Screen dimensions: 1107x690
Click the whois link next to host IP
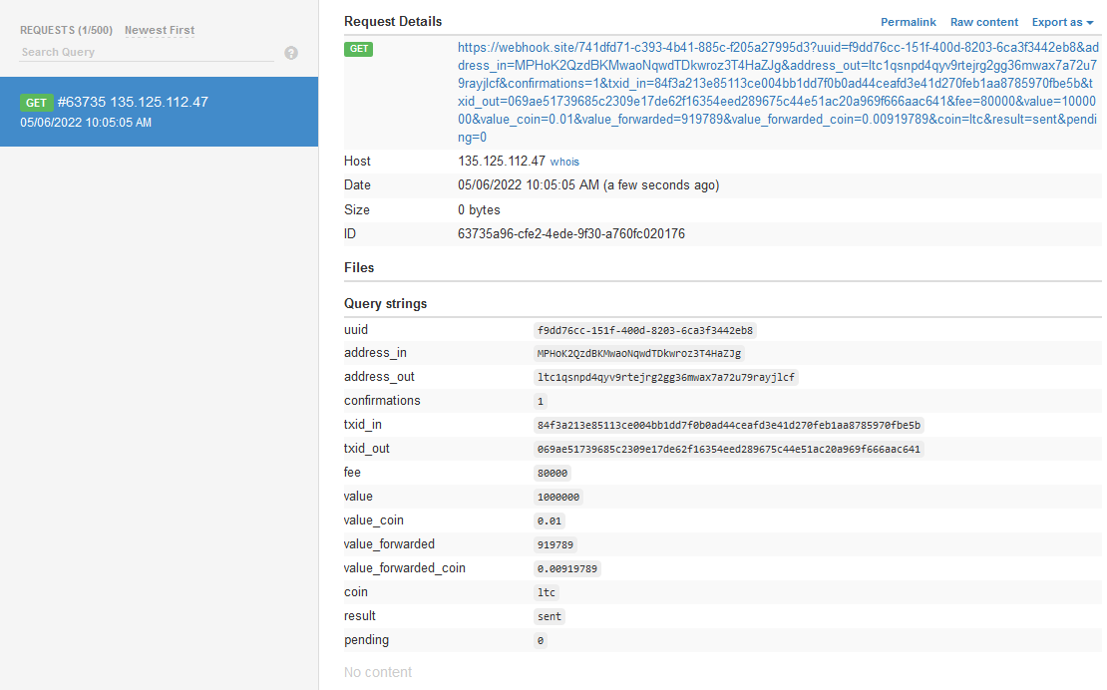pos(564,162)
